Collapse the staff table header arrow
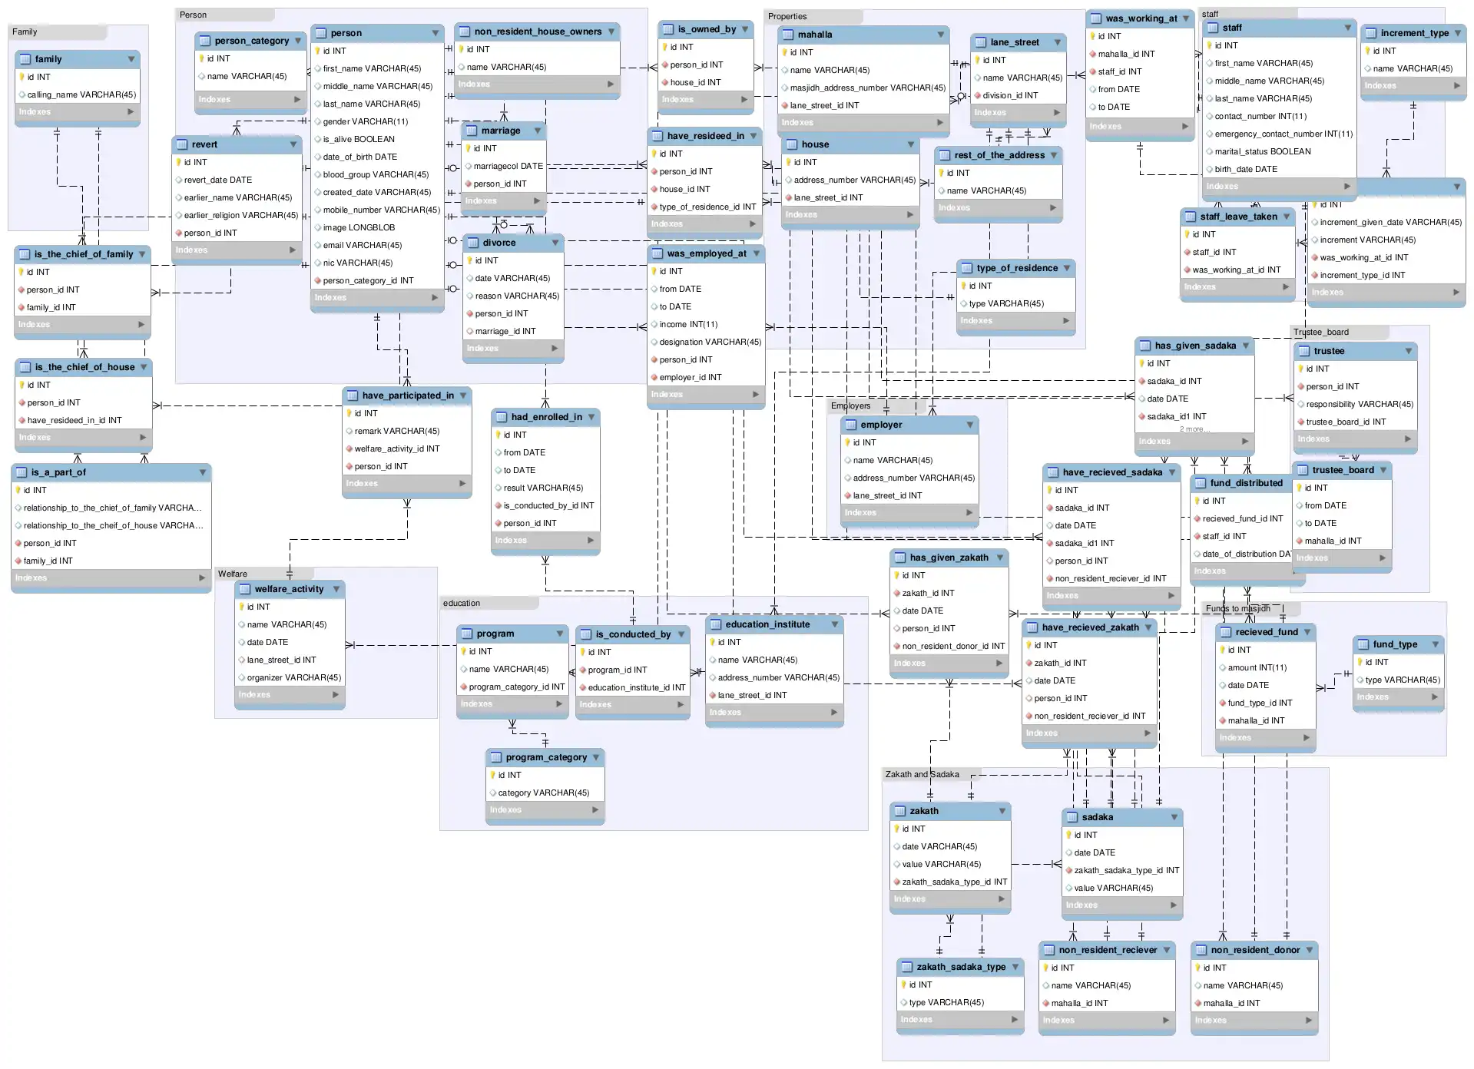The width and height of the screenshot is (1474, 1069). [x=1348, y=28]
